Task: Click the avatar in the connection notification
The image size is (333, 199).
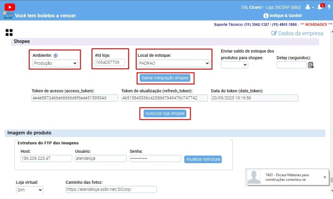Action: (254, 177)
